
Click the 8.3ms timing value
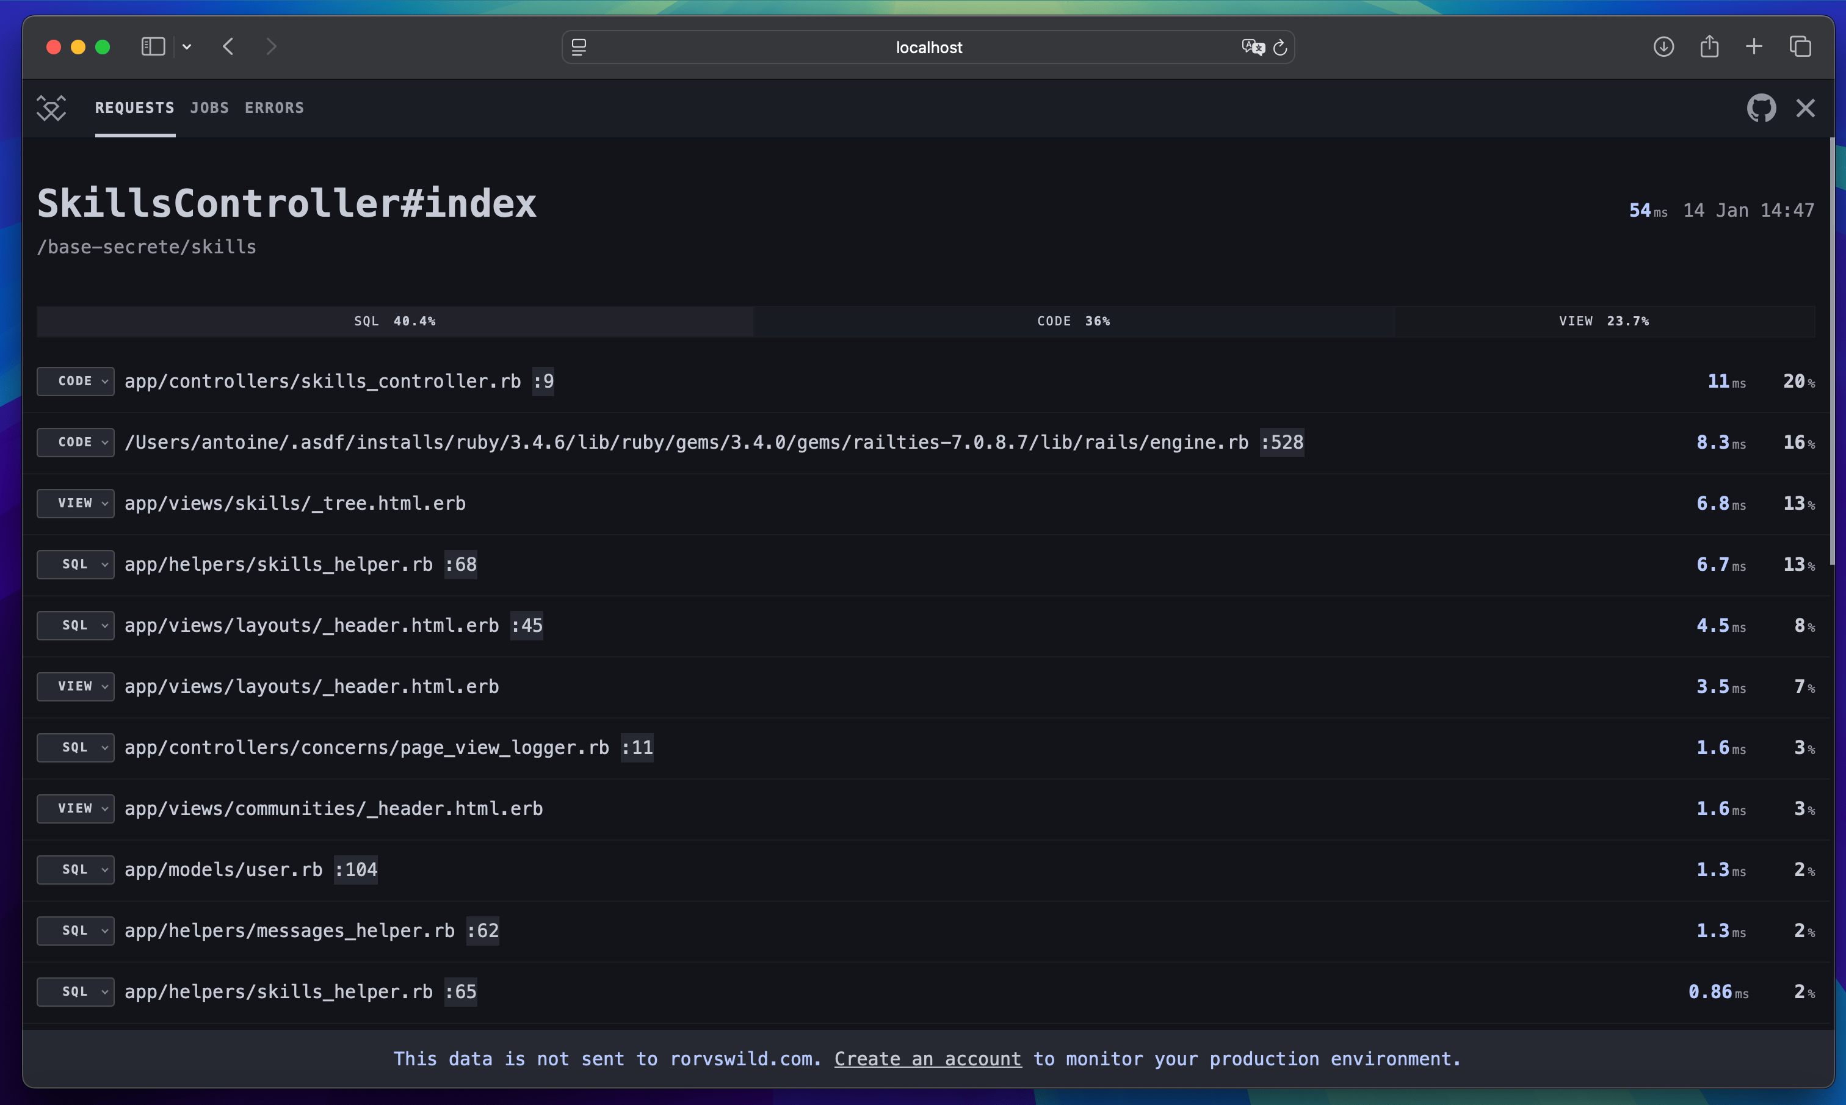coord(1721,442)
